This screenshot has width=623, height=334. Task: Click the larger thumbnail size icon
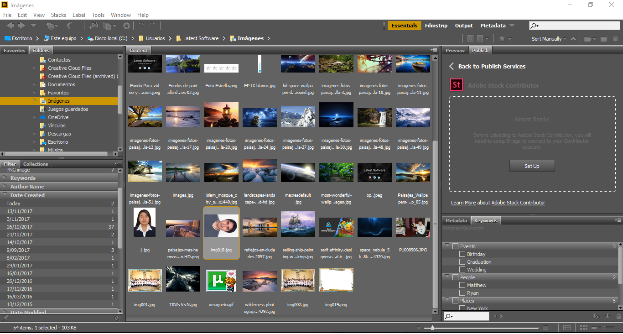click(x=545, y=328)
